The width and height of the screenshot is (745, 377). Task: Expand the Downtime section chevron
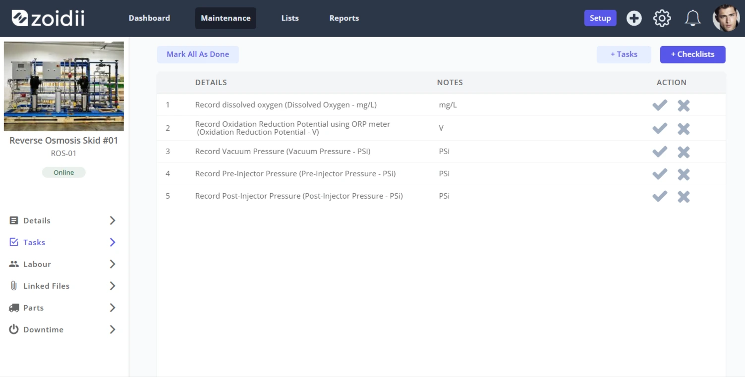point(113,329)
